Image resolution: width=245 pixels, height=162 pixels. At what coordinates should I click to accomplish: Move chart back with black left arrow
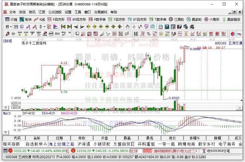click(76, 27)
